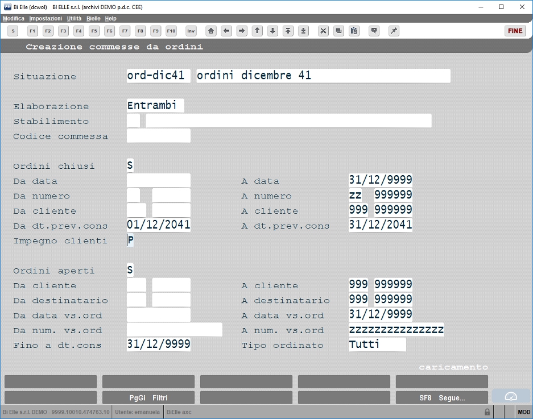Click the up arrow toolbar icon
This screenshot has height=419, width=533.
(257, 31)
